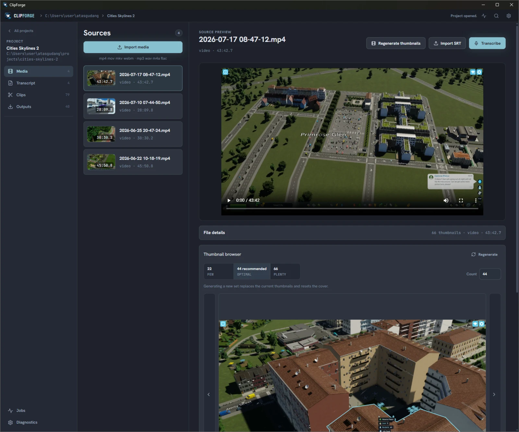Open Clips section in sidebar
Screen dimensions: 519x432
click(x=39, y=95)
